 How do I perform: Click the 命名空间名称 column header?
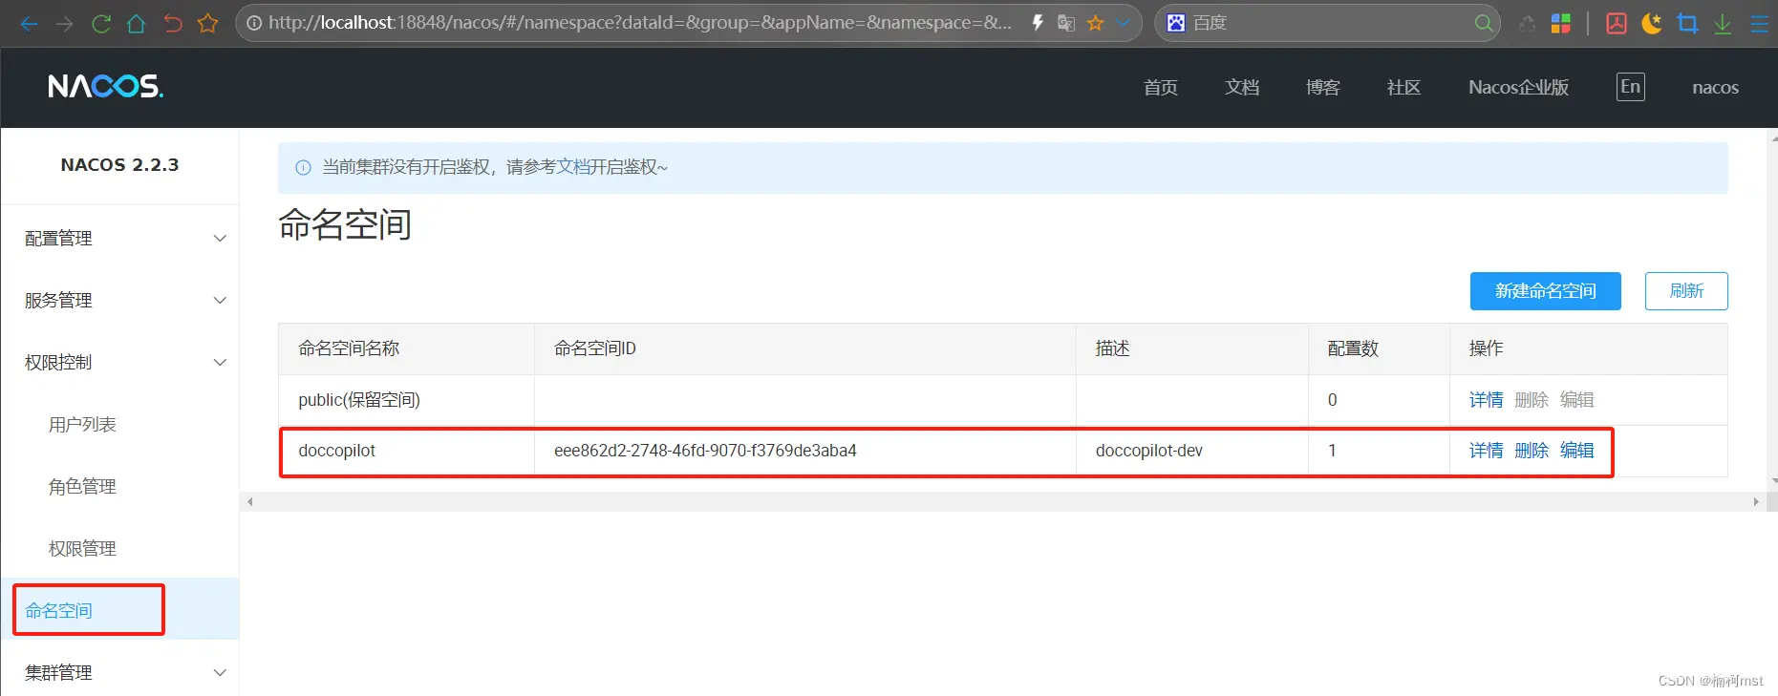[406, 348]
